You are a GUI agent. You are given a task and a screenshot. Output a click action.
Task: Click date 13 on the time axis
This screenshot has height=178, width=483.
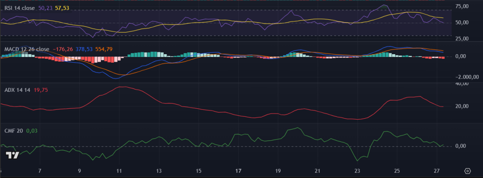point(159,170)
